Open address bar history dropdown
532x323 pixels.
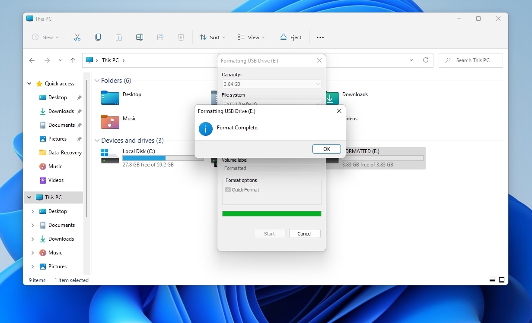click(411, 60)
